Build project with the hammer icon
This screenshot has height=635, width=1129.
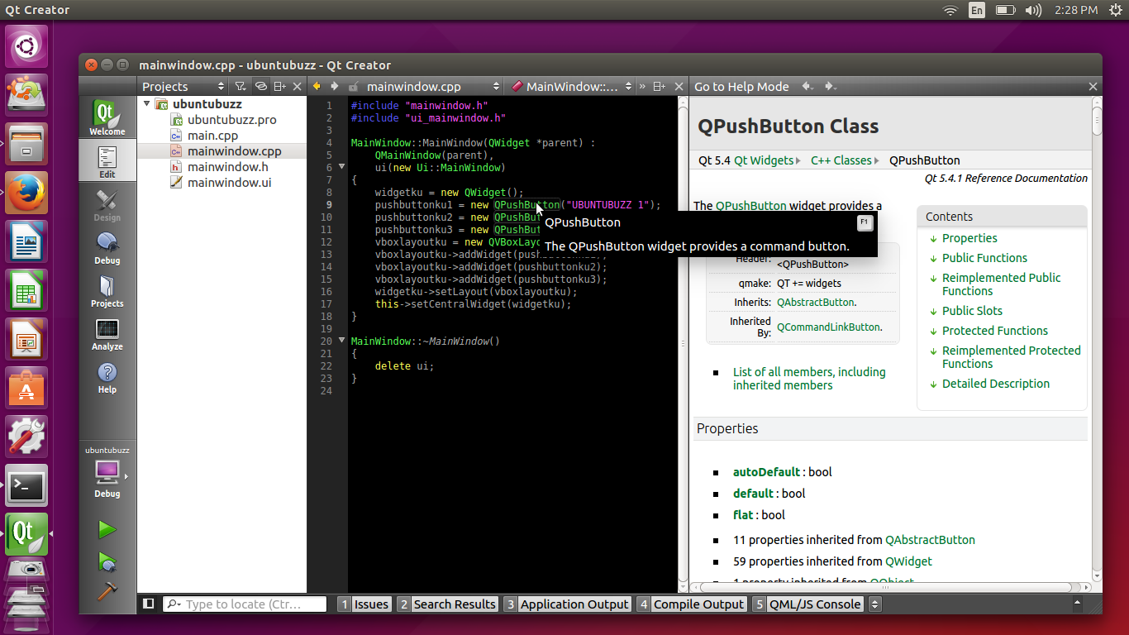[107, 591]
